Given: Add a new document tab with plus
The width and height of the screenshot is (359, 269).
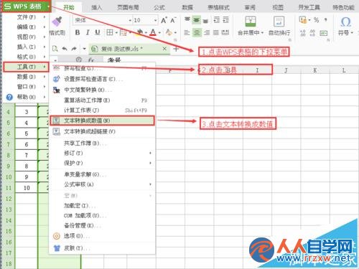Looking at the screenshot, I should [176, 49].
